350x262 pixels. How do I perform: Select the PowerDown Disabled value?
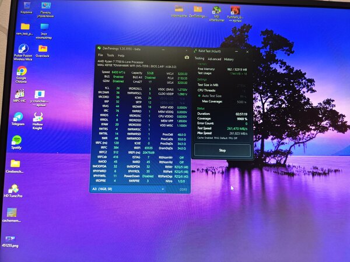(148, 176)
